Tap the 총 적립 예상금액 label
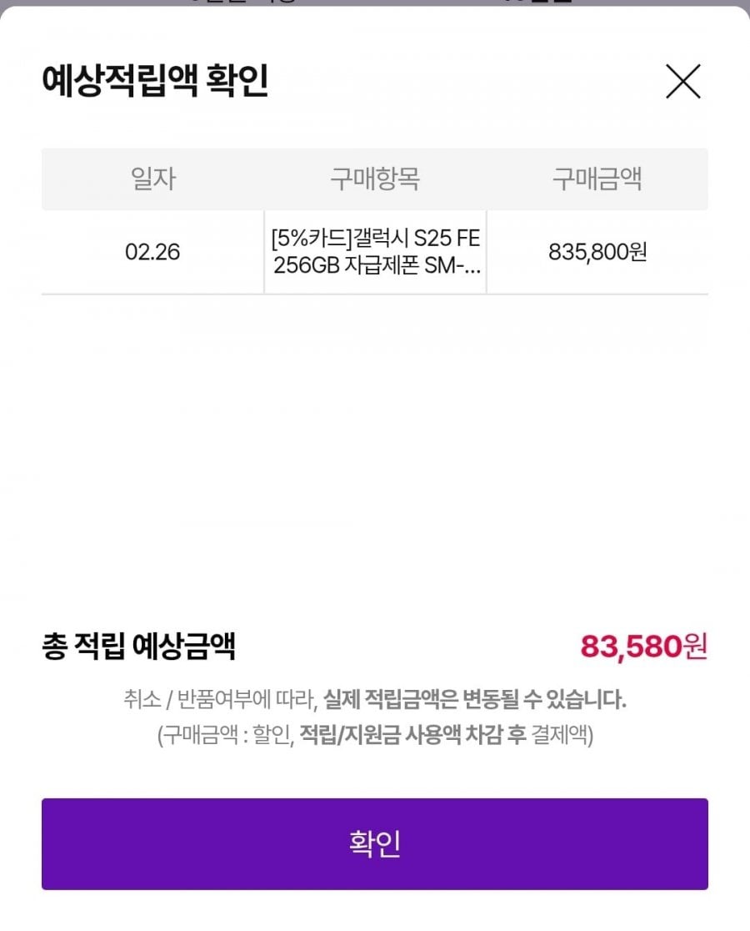750x931 pixels. coord(138,646)
